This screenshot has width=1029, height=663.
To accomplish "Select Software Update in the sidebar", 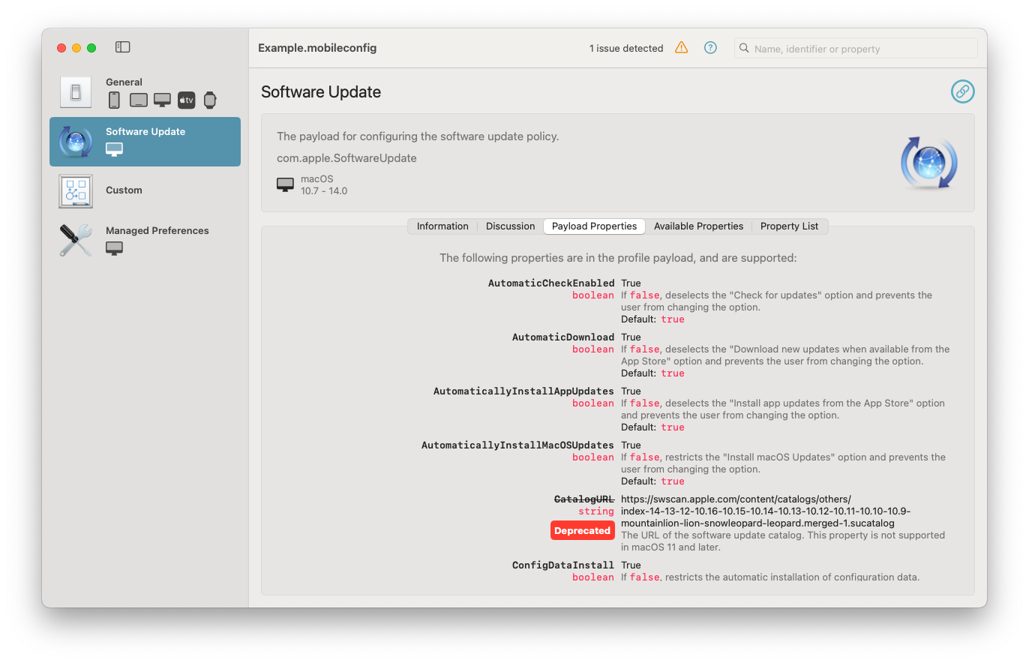I will (145, 142).
